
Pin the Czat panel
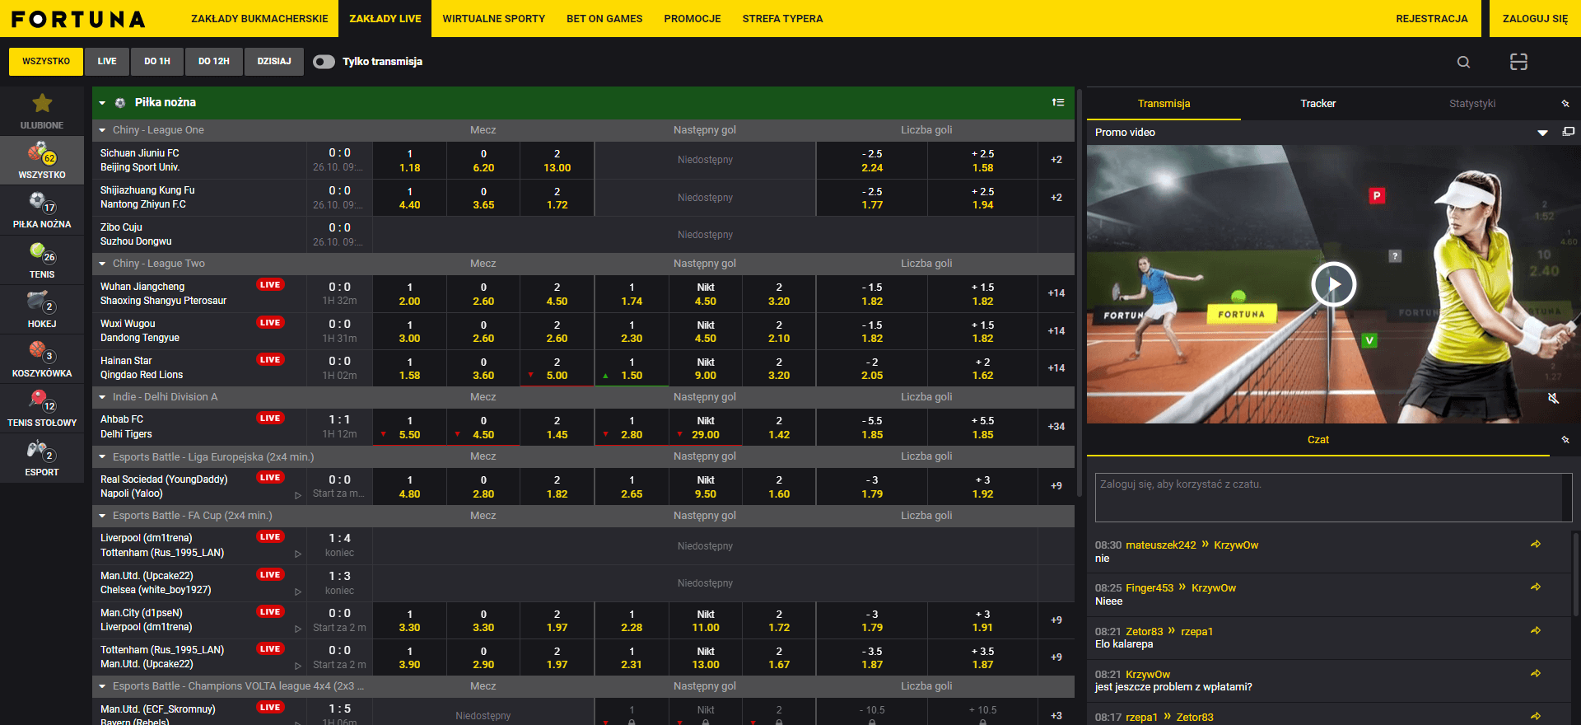[x=1565, y=440]
